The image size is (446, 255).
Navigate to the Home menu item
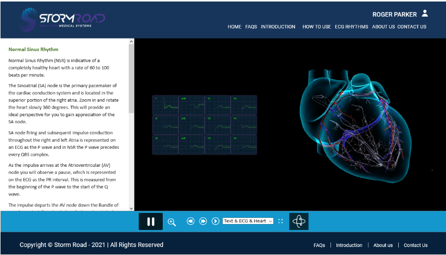point(235,27)
